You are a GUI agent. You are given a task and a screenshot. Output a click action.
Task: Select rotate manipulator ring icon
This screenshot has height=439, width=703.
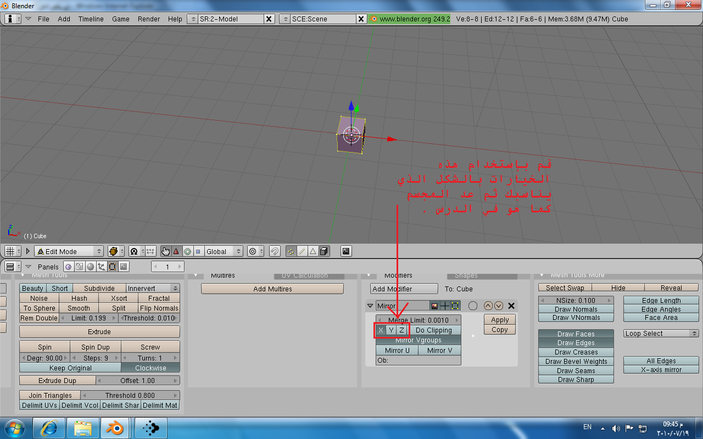click(187, 251)
